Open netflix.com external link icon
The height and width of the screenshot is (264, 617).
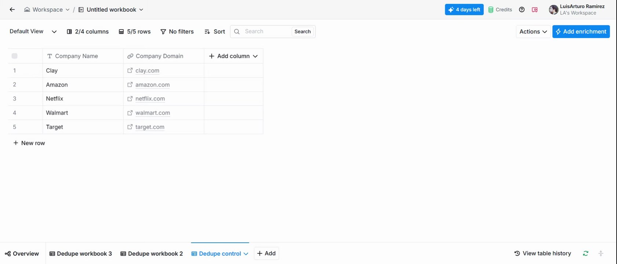click(x=130, y=99)
